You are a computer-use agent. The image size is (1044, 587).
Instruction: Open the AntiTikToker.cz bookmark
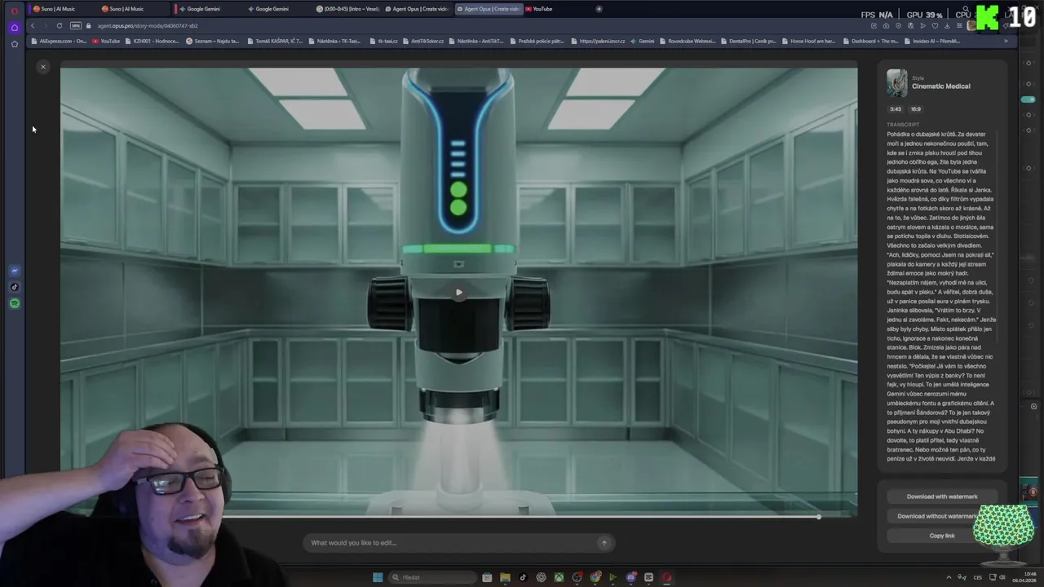pyautogui.click(x=424, y=41)
